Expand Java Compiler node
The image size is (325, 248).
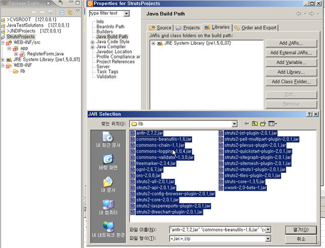pyautogui.click(x=92, y=47)
